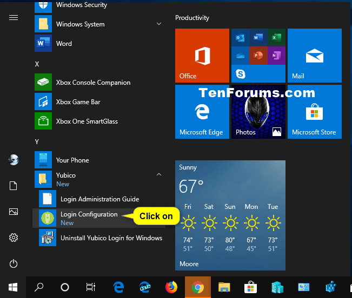Screen dimensions: 352x298
Task: Open the Start menu hamburger expand button
Action: 13,17
